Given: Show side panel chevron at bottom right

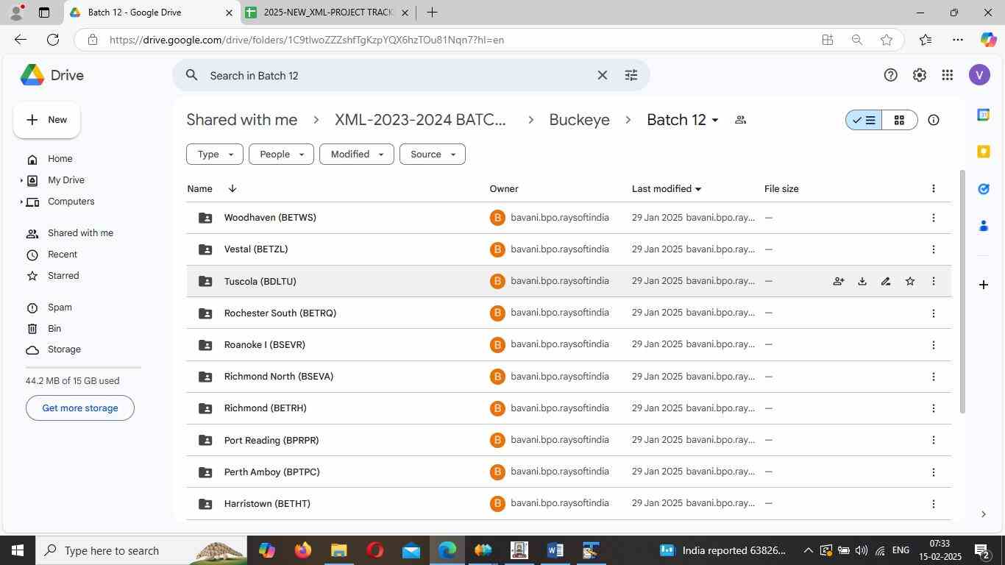Looking at the screenshot, I should click(983, 514).
